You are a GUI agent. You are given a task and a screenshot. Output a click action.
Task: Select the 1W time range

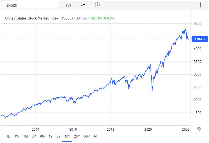coord(17,136)
